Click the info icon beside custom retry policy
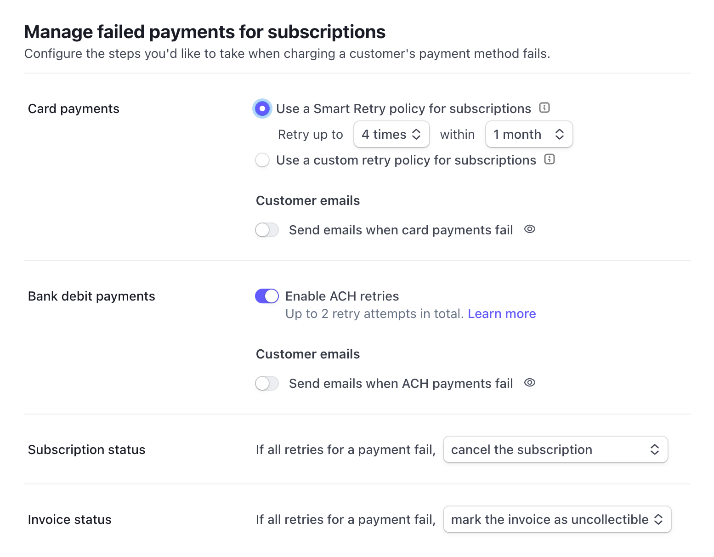The height and width of the screenshot is (557, 714). 550,159
